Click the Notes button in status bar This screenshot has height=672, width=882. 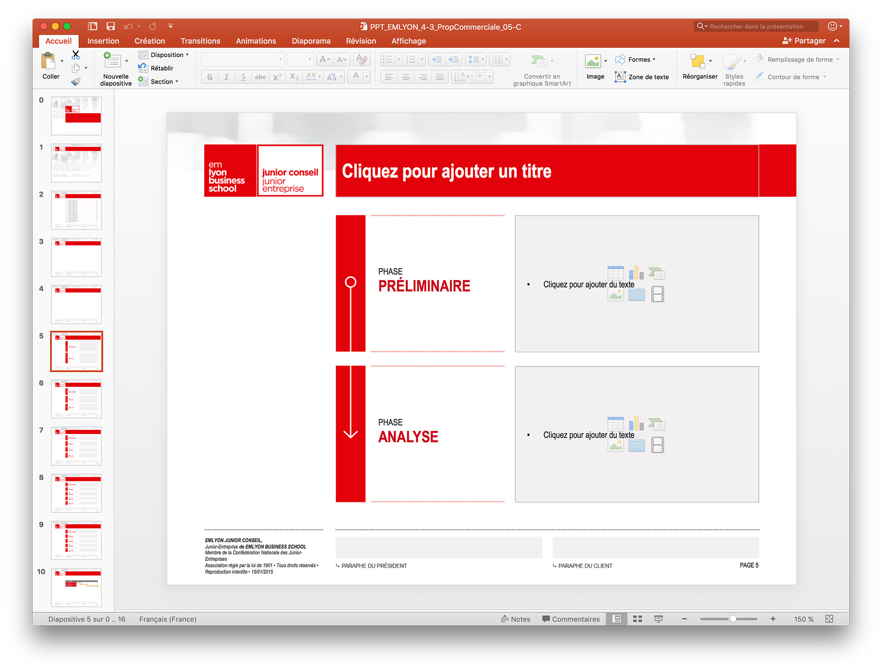515,619
